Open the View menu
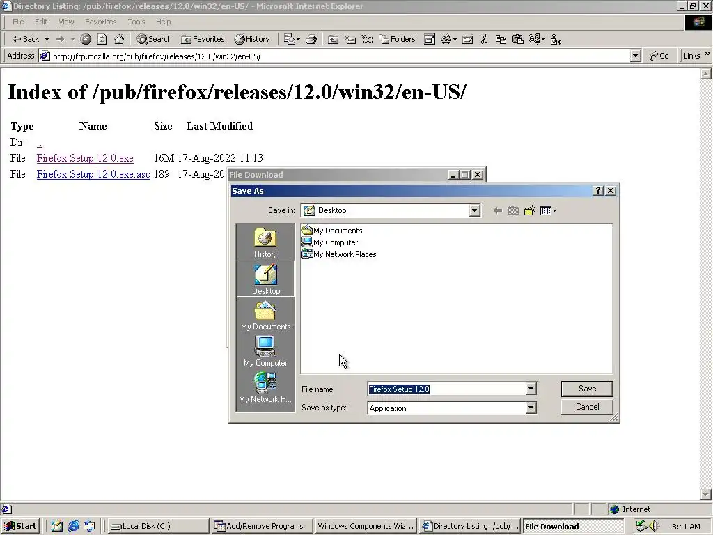This screenshot has width=713, height=535. (66, 22)
